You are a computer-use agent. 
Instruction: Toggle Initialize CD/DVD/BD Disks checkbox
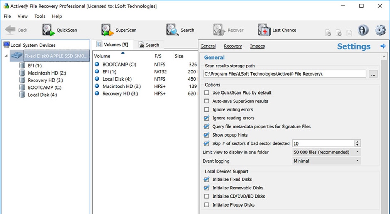(x=206, y=197)
